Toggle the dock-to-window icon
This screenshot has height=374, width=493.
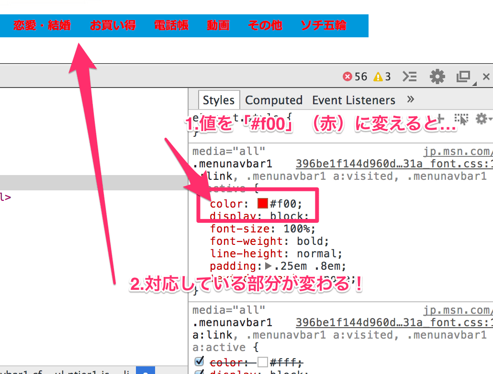pos(463,77)
